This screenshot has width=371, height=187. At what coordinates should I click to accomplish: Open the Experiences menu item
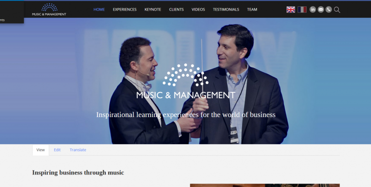click(125, 10)
